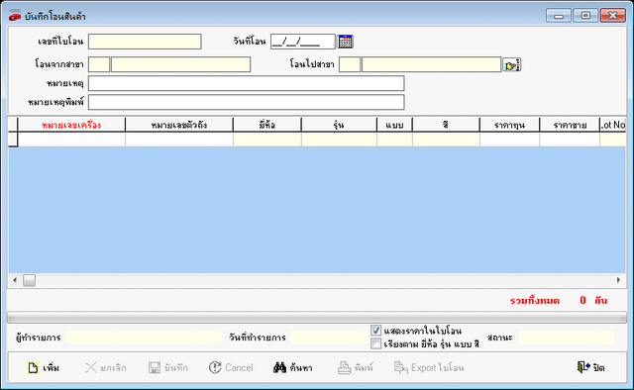Screen dimensions: 634x390
Task: Click the ยกเลิก X button
Action: pyautogui.click(x=106, y=367)
